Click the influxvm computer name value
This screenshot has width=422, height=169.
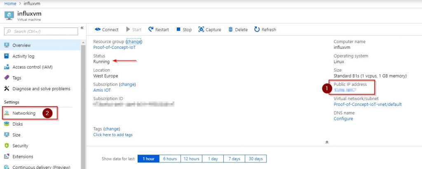342,48
